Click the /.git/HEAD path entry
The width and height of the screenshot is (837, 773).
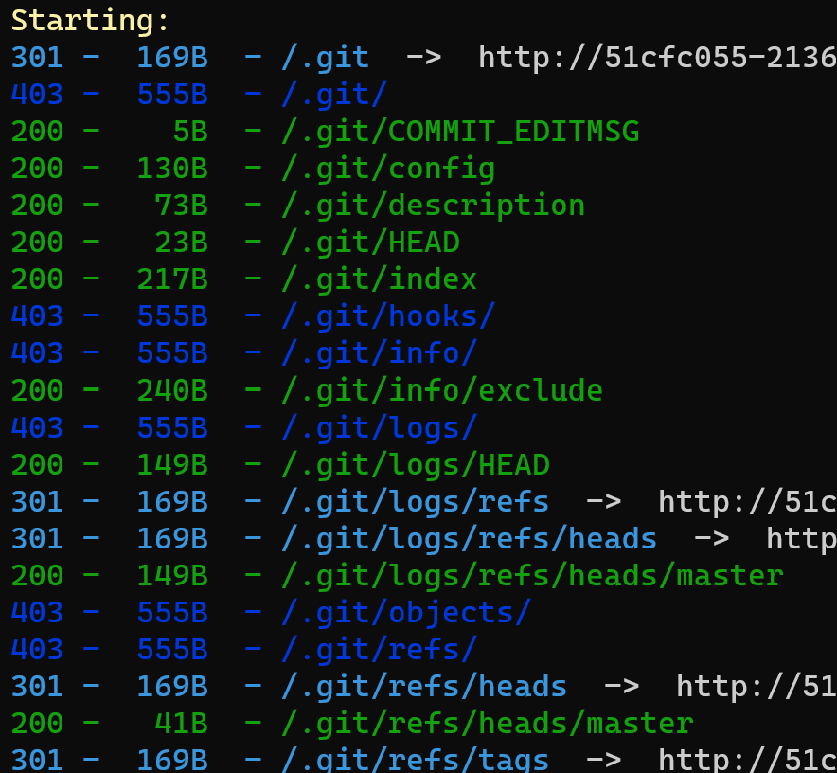click(x=370, y=243)
